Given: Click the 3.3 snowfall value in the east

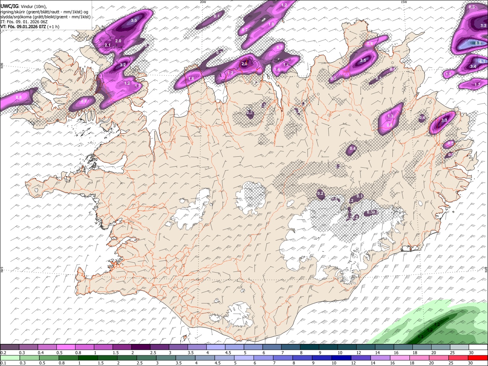Looking at the screenshot, I should click(x=444, y=120).
